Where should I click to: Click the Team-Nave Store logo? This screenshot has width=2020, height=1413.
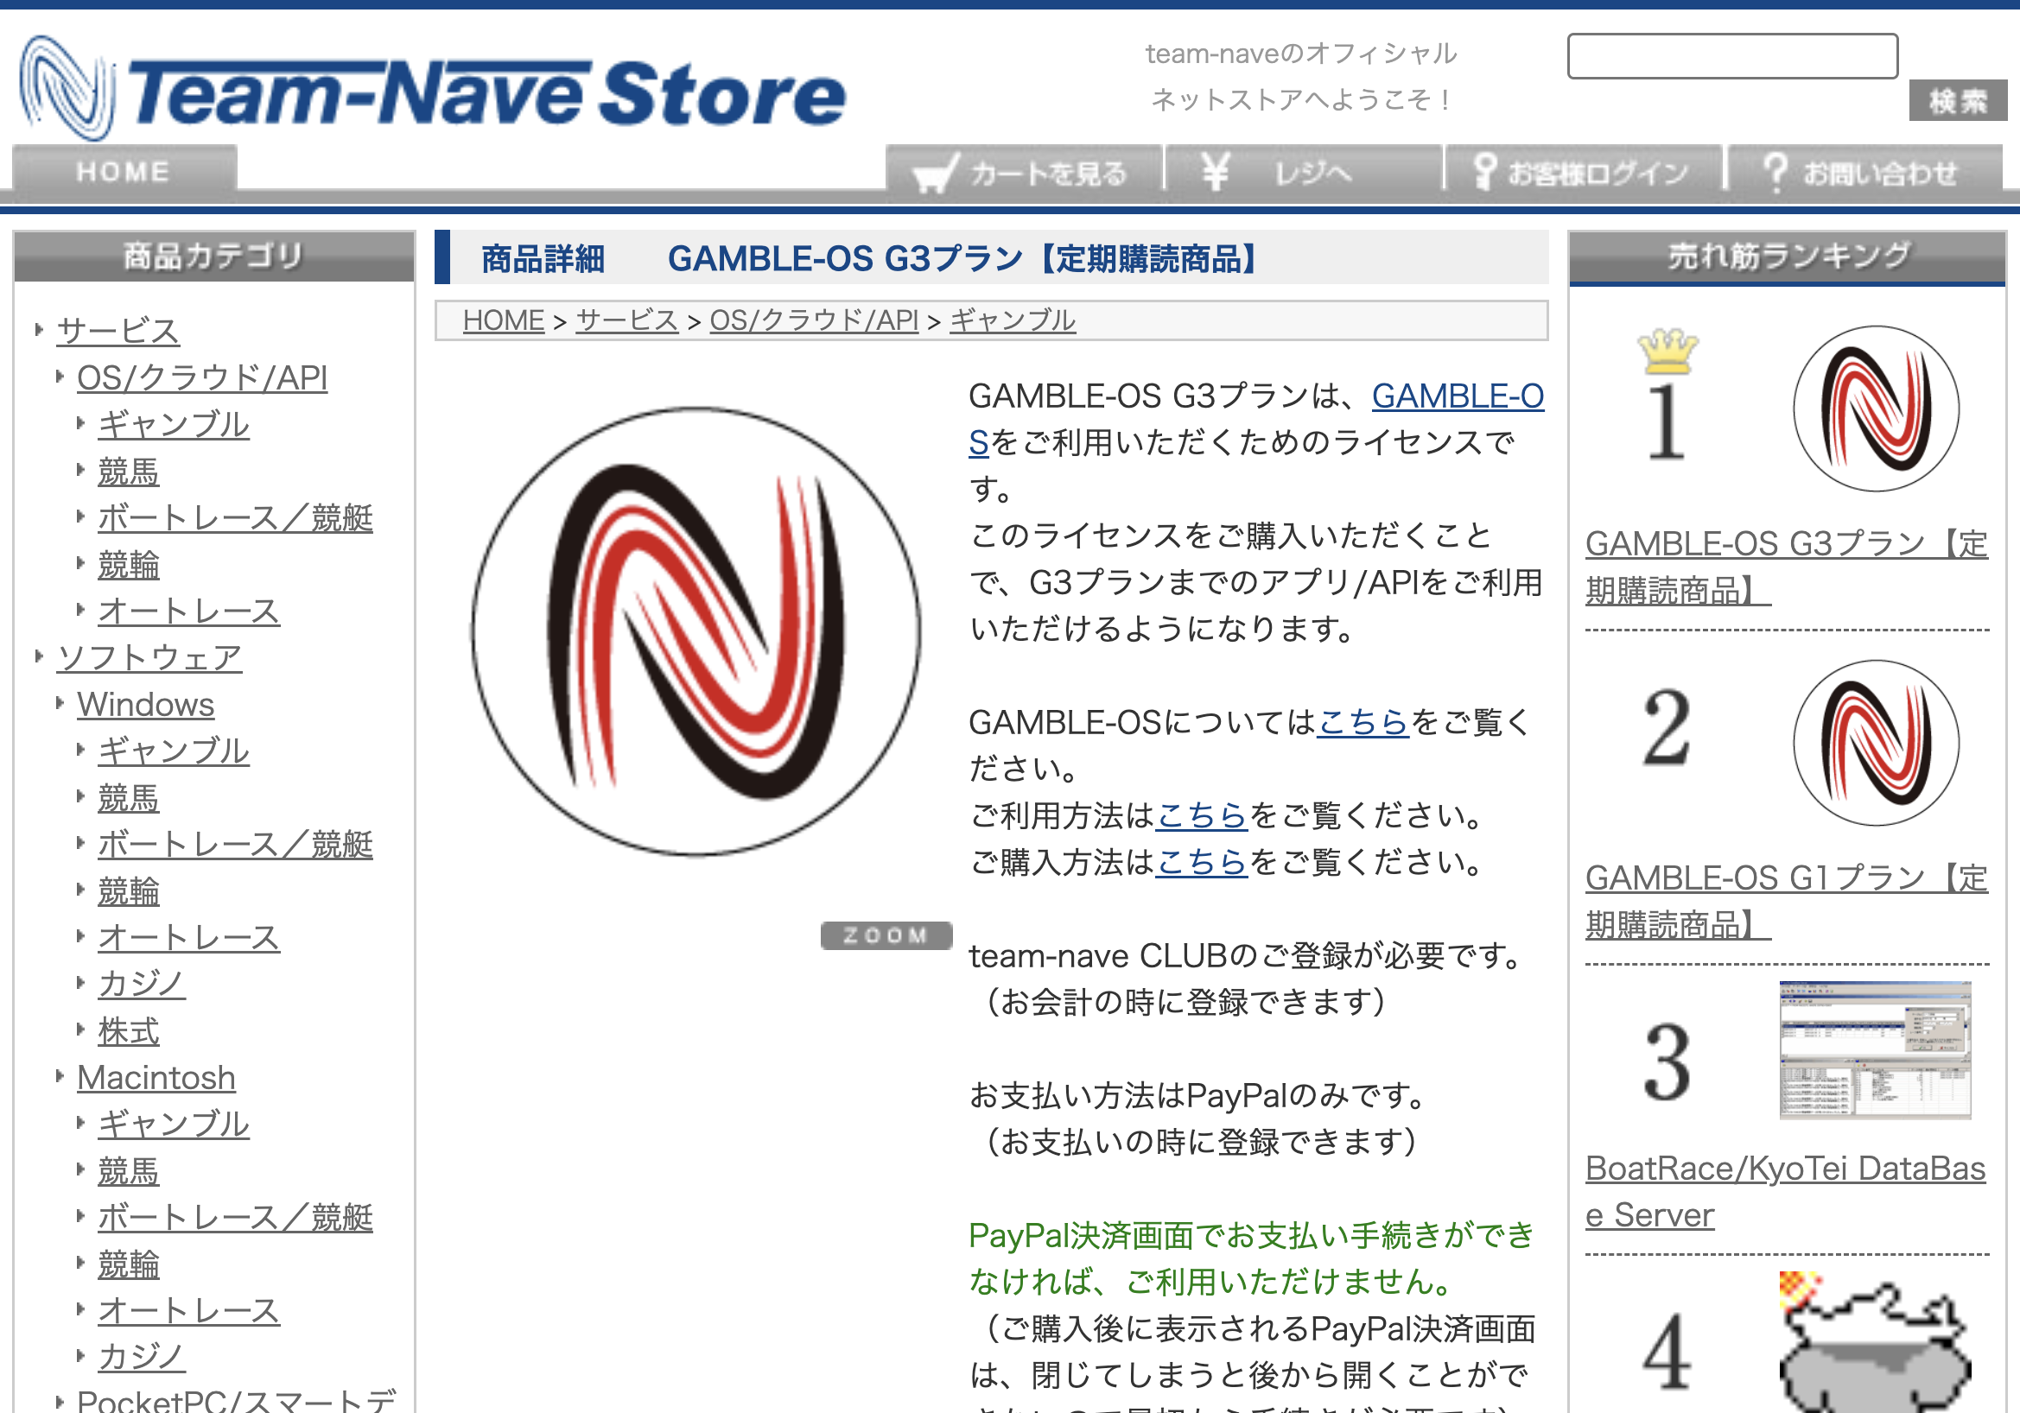[x=433, y=88]
